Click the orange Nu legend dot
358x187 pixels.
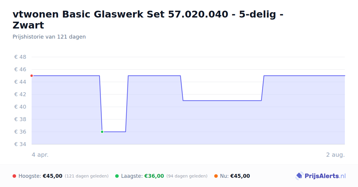click(216, 176)
